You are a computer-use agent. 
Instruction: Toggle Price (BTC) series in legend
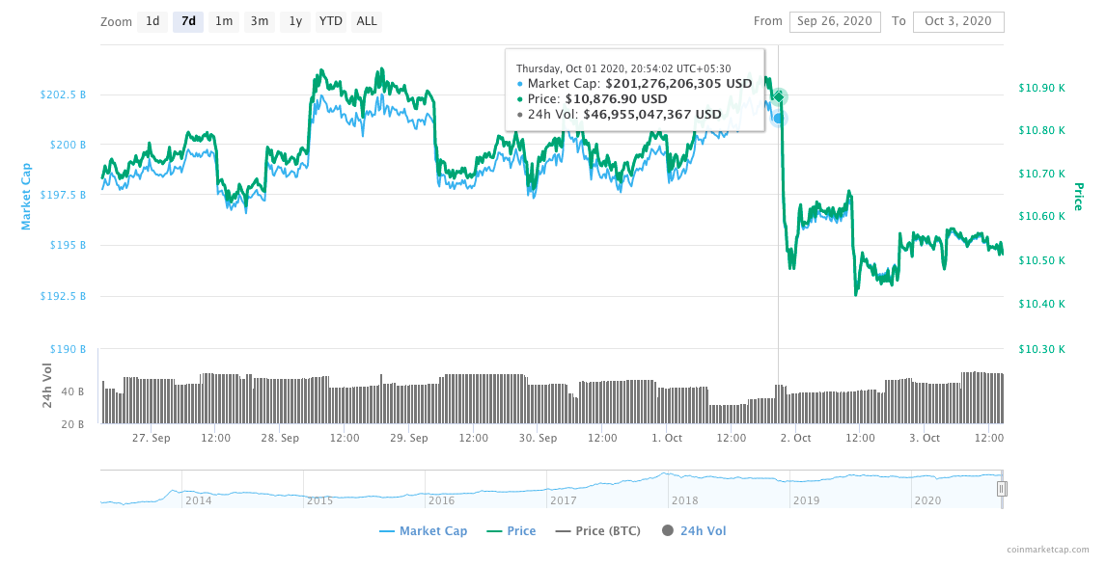point(598,531)
